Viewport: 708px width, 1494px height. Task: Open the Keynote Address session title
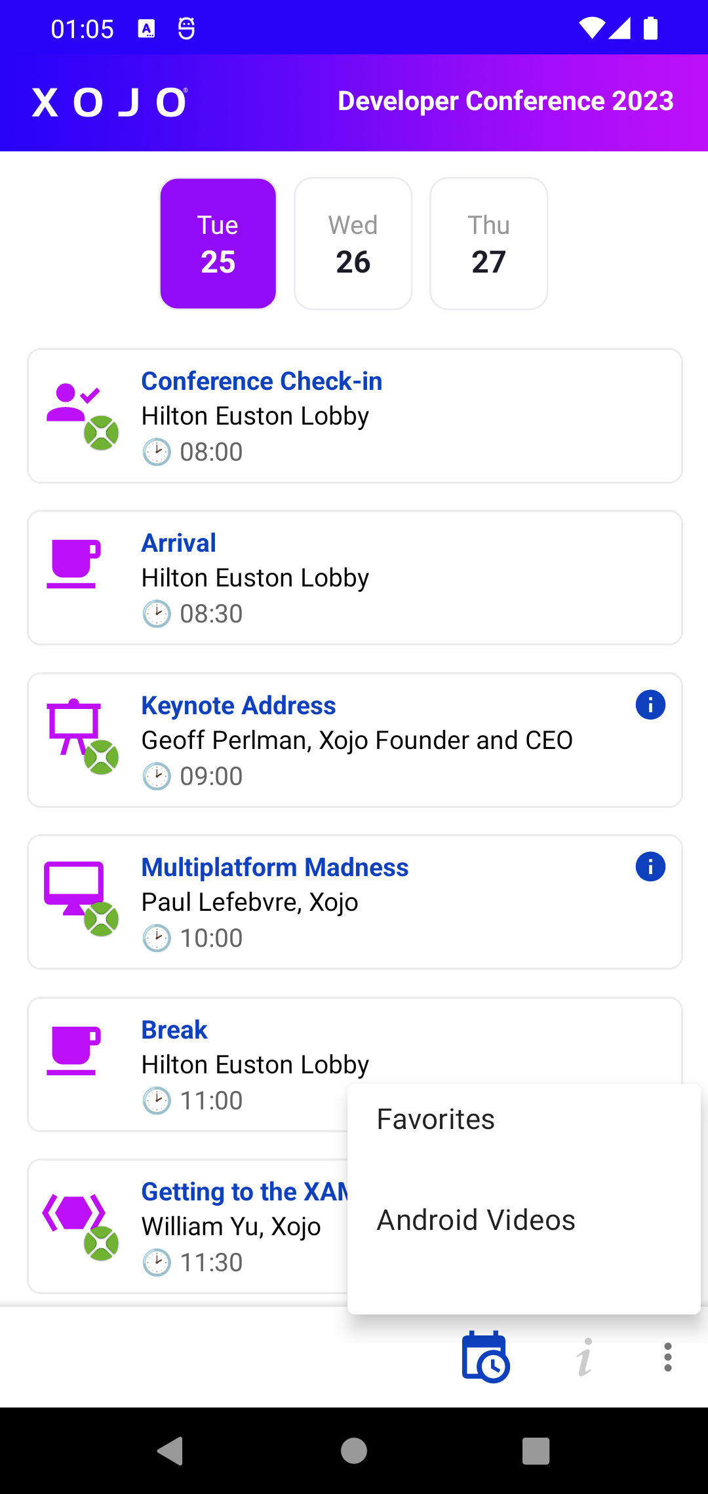pyautogui.click(x=239, y=706)
